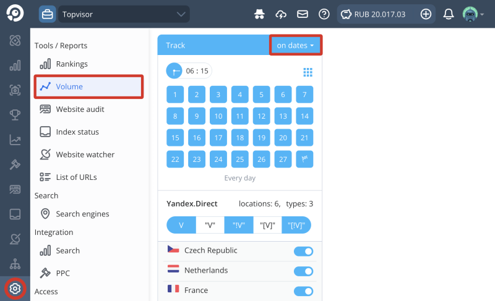Viewport: 495px width, 301px height.
Task: Open the notifications bell
Action: (449, 14)
